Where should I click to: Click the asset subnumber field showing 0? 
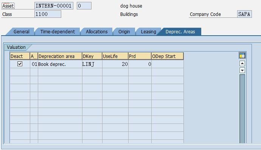click(84, 6)
